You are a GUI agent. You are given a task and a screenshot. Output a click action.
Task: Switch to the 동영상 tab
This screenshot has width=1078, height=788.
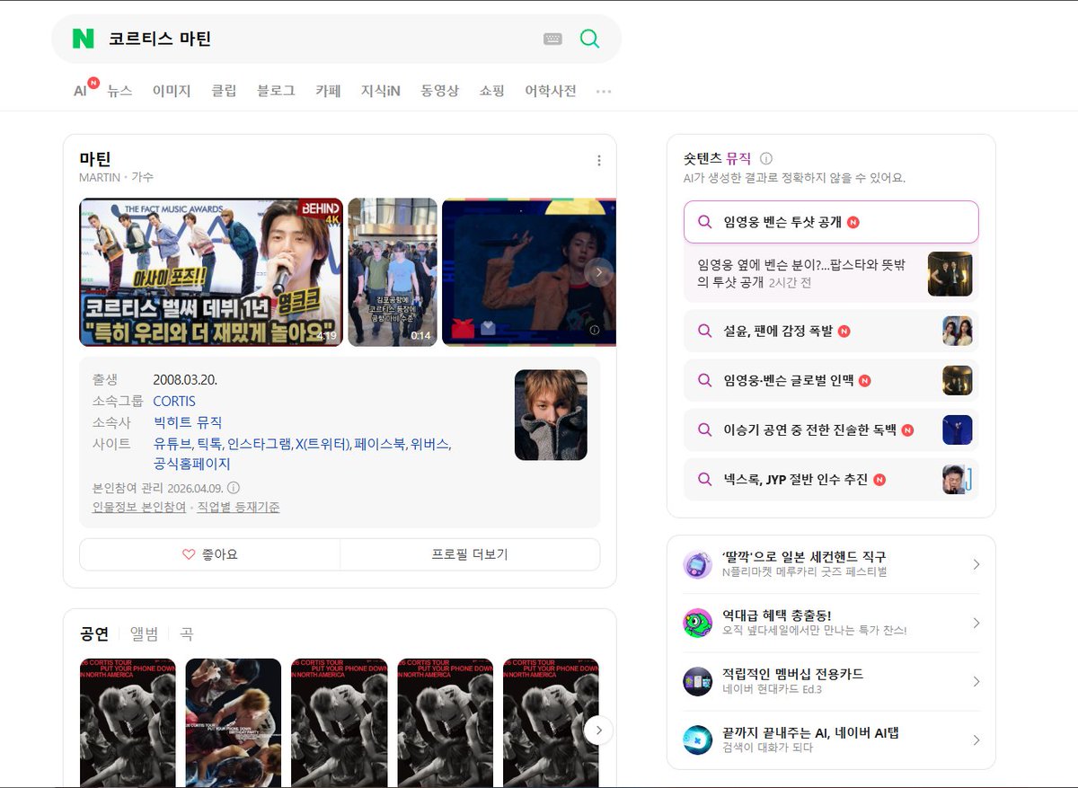click(x=440, y=91)
